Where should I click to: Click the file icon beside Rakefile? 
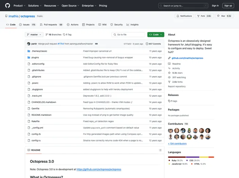click(x=28, y=121)
